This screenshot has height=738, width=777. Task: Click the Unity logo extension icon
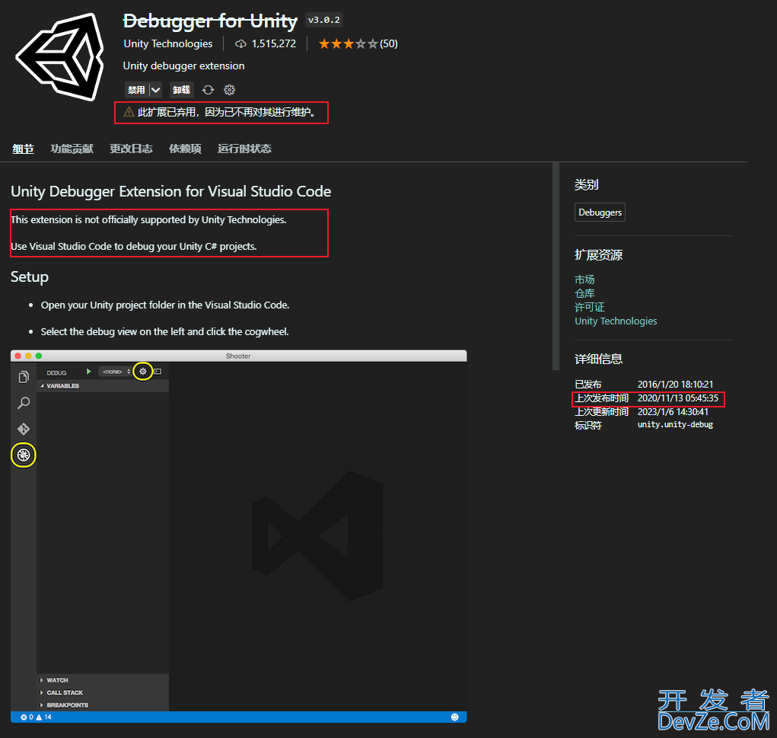pos(60,57)
